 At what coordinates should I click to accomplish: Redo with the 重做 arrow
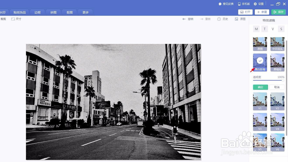205,19
